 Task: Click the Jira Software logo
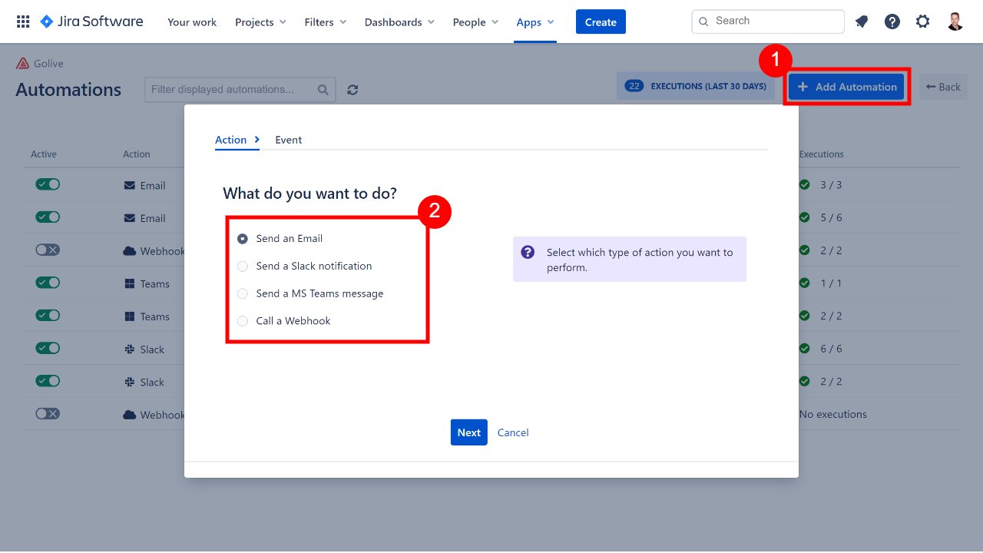point(91,22)
